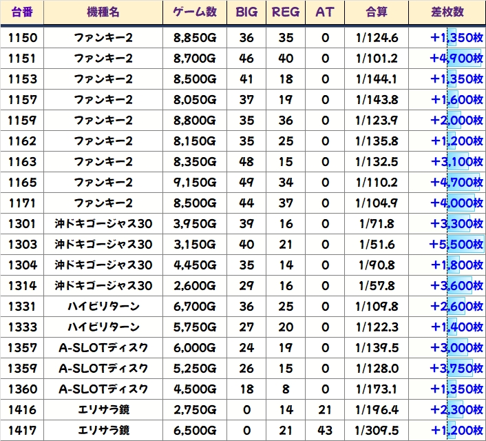Select machine number 1159 cell
The image size is (486, 441).
click(x=23, y=121)
